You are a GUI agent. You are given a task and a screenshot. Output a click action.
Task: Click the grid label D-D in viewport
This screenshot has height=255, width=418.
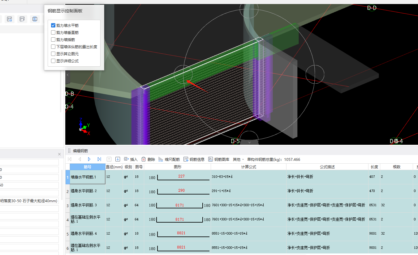tap(372, 8)
